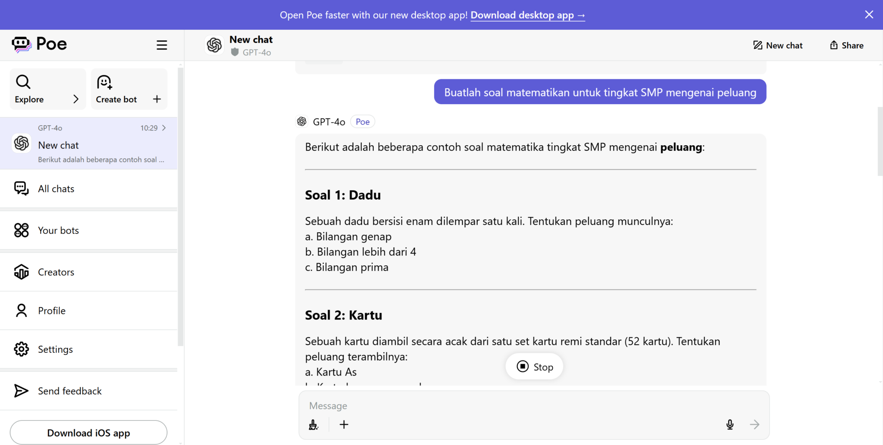Toggle the hamburger sidebar menu
The width and height of the screenshot is (883, 445).
click(162, 45)
